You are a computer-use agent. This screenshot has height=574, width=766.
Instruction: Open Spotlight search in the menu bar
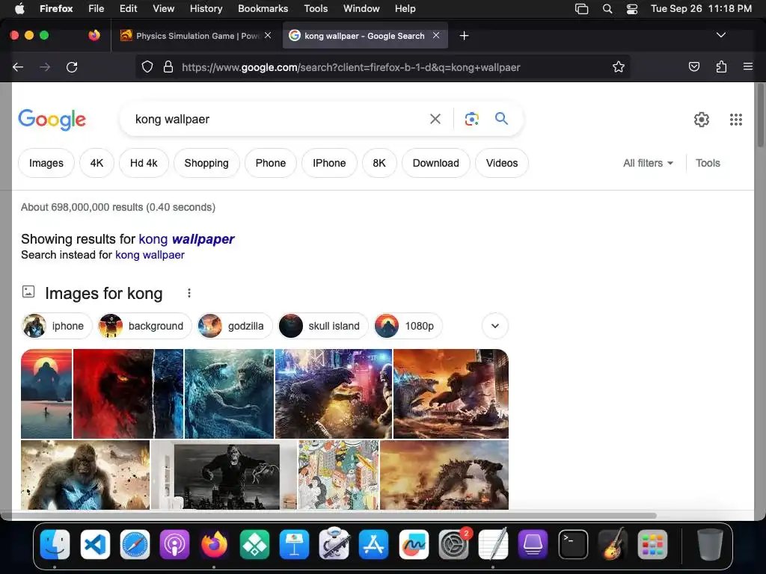point(607,9)
